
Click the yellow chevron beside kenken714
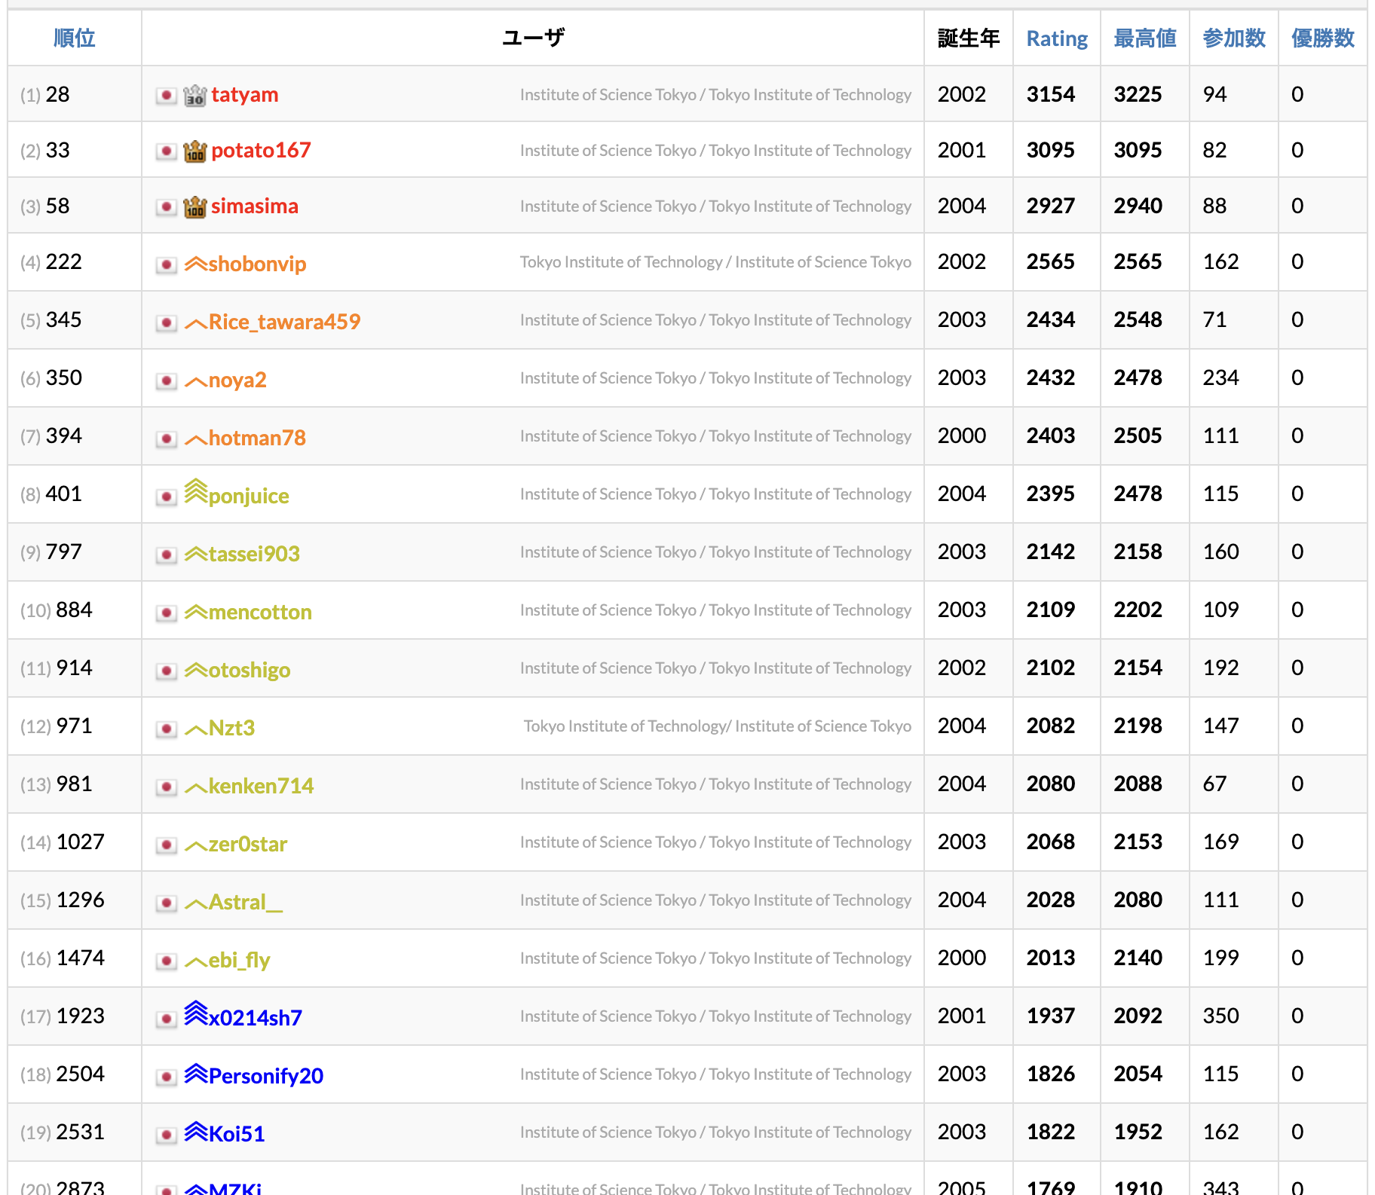click(196, 788)
